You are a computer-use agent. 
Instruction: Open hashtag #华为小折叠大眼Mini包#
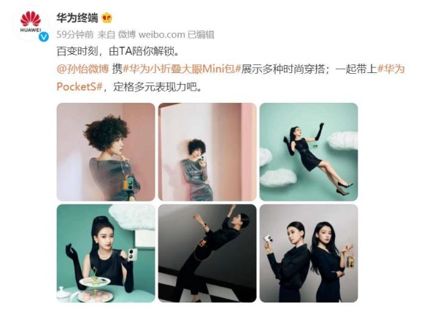[x=182, y=69]
